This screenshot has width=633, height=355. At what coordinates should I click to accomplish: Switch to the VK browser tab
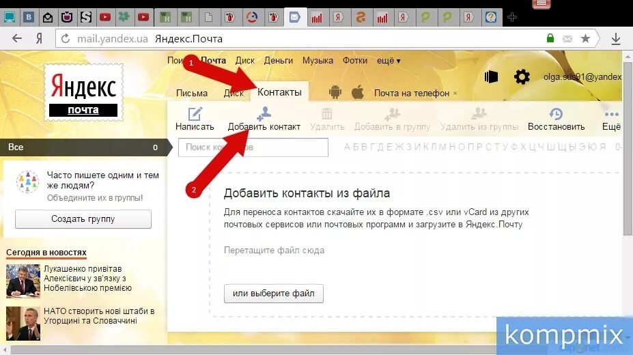(x=29, y=17)
